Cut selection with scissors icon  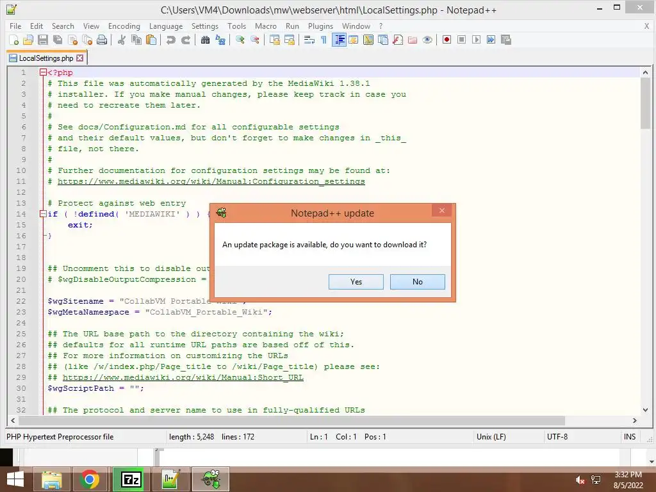(x=122, y=40)
